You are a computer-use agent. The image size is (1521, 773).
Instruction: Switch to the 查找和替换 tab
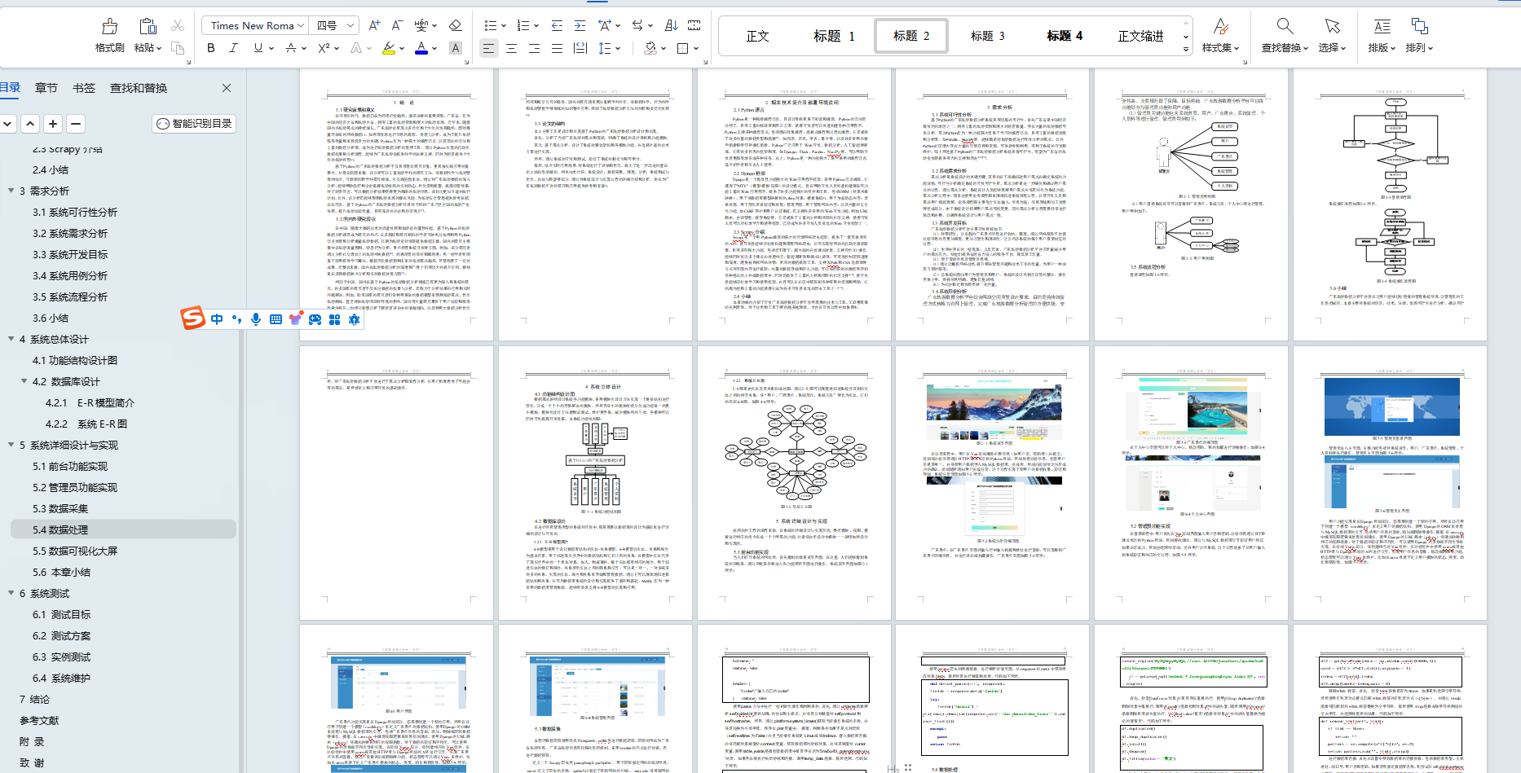[x=139, y=88]
